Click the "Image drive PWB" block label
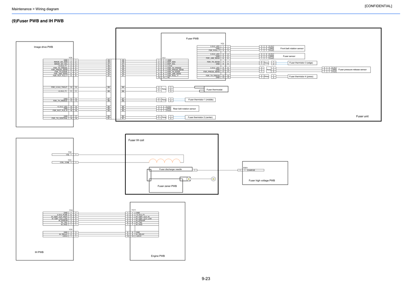This screenshot has height=291, width=412. point(43,47)
